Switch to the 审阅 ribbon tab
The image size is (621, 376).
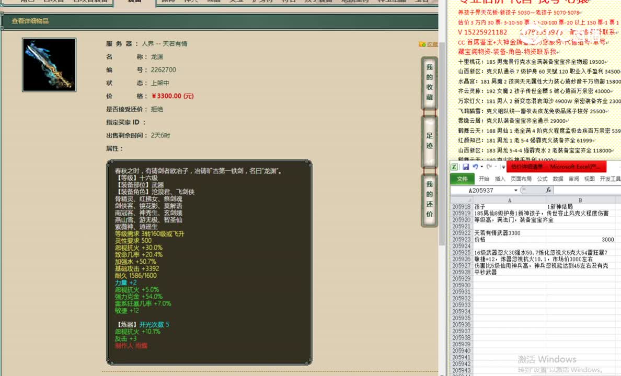573,179
